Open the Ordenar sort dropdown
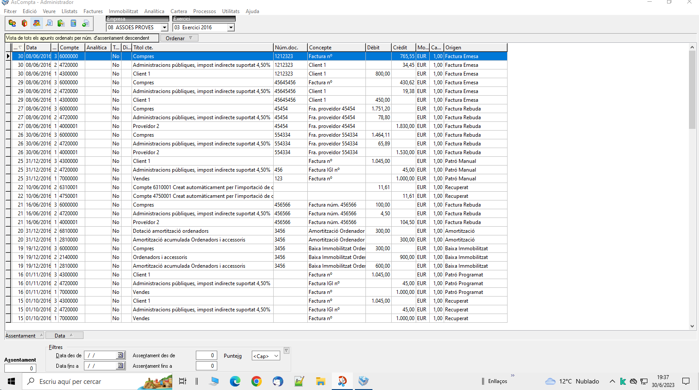Screen dimensions: 699x390 coord(179,38)
